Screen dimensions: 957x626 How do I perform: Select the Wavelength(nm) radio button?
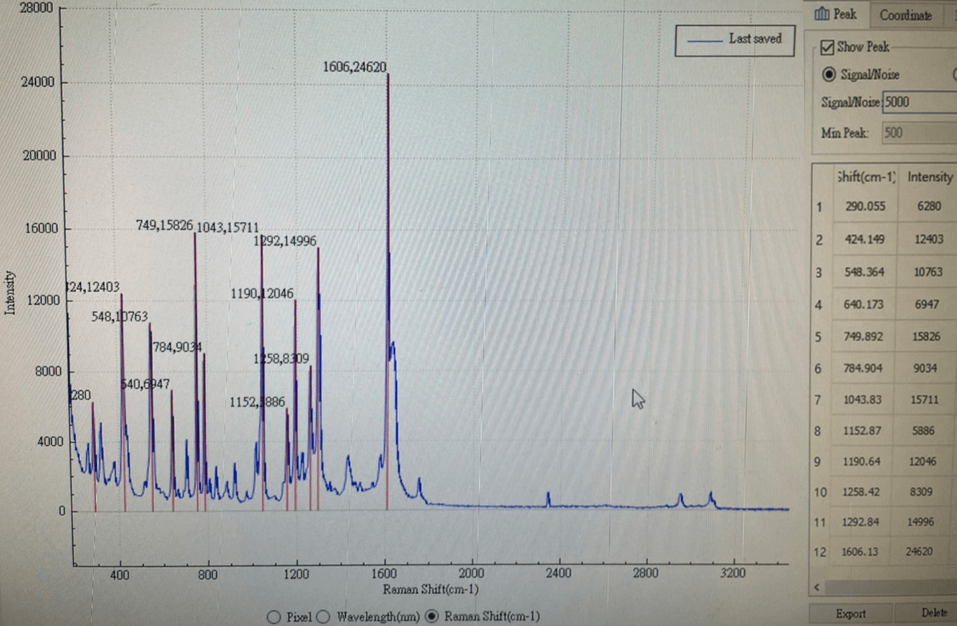(323, 617)
